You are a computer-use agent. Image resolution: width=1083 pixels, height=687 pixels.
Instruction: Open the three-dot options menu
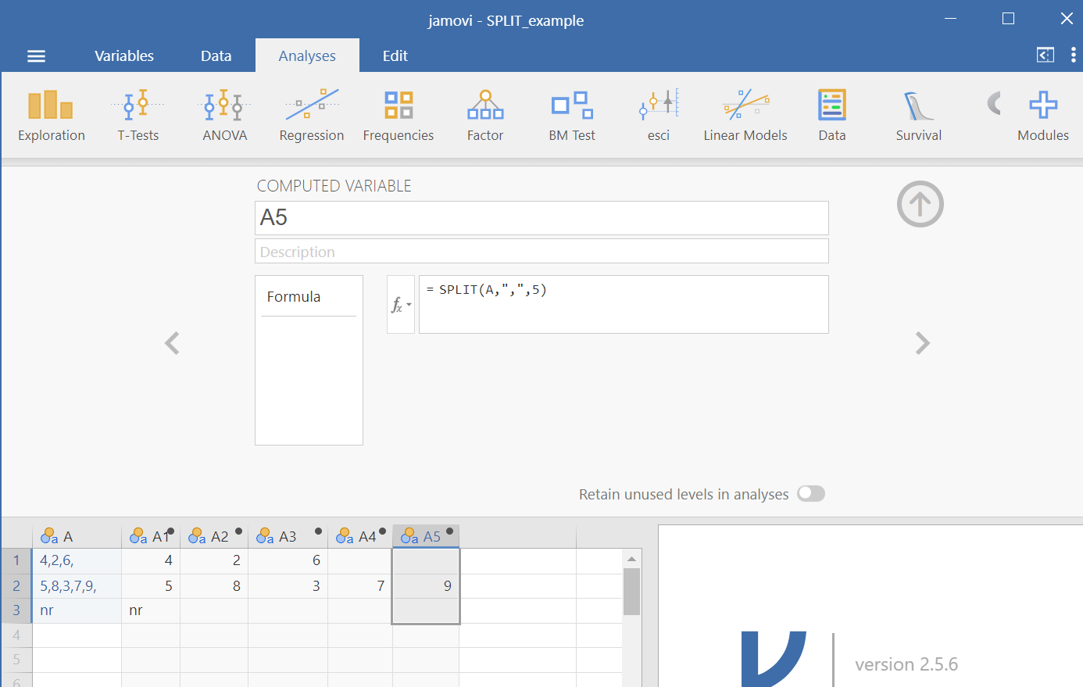click(1074, 55)
